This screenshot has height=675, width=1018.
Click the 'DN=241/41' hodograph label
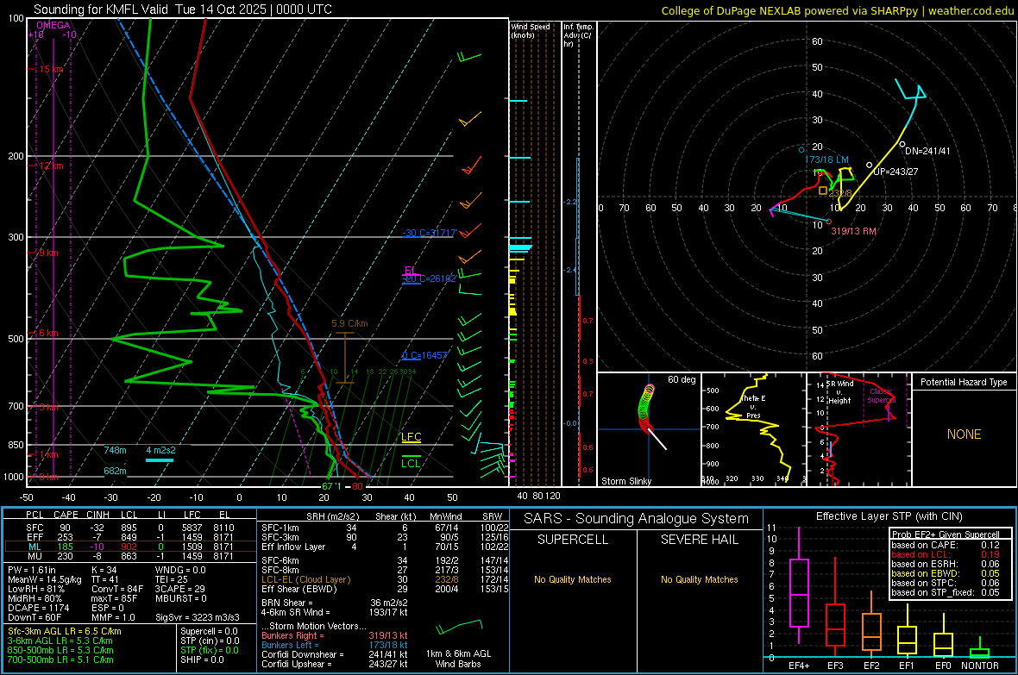point(927,151)
